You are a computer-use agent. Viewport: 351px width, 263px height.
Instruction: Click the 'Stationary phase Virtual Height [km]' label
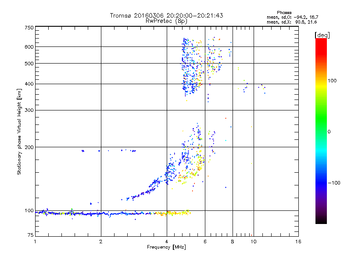pyautogui.click(x=19, y=132)
